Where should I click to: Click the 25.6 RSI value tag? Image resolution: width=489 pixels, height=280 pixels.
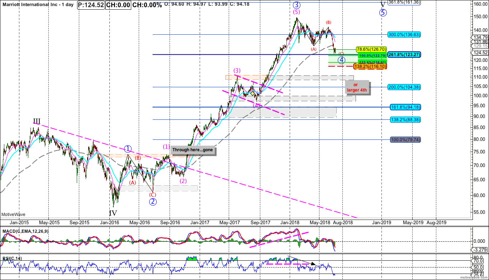pyautogui.click(x=478, y=275)
